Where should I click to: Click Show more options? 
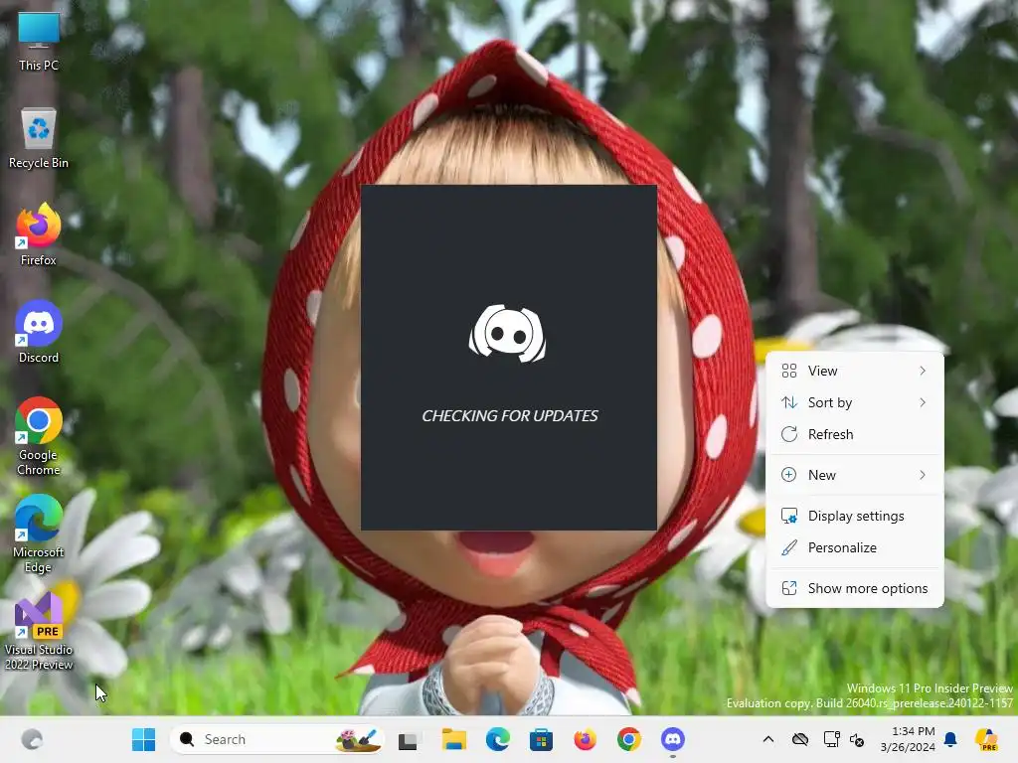[x=854, y=588]
